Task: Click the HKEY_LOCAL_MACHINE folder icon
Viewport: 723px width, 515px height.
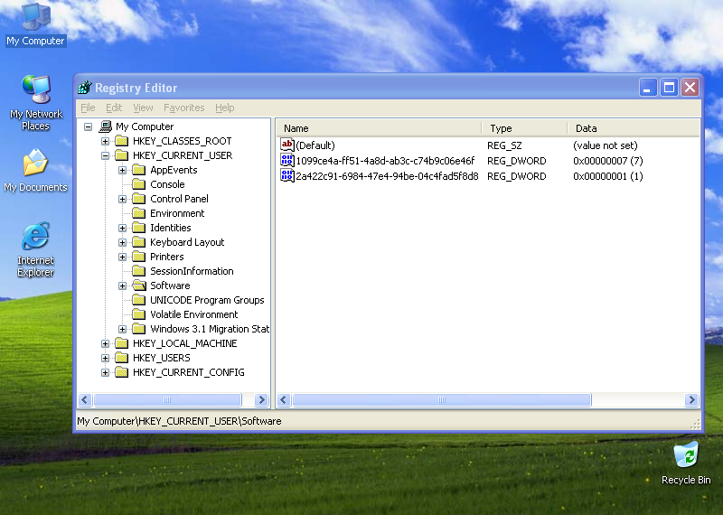Action: [x=122, y=343]
